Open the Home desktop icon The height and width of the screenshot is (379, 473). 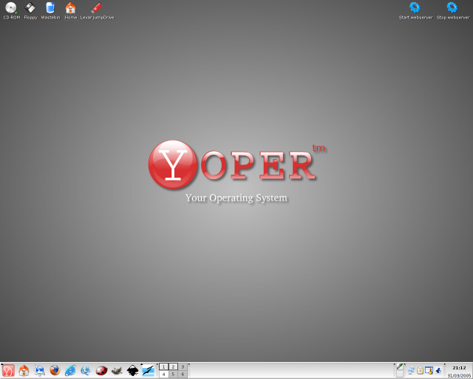71,10
